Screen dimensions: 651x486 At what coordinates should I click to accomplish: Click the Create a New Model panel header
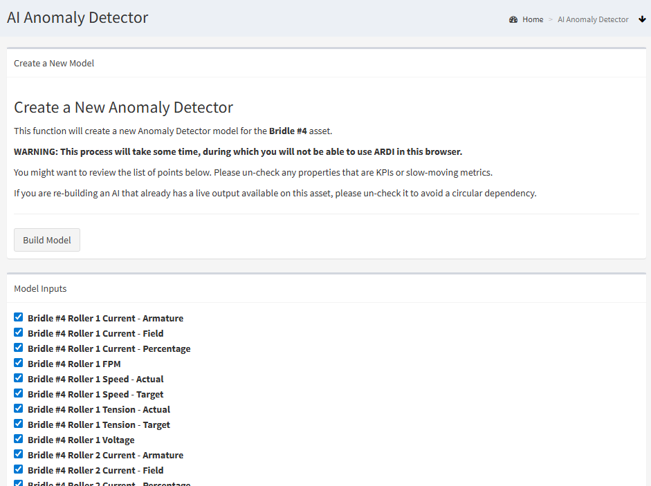pos(54,63)
